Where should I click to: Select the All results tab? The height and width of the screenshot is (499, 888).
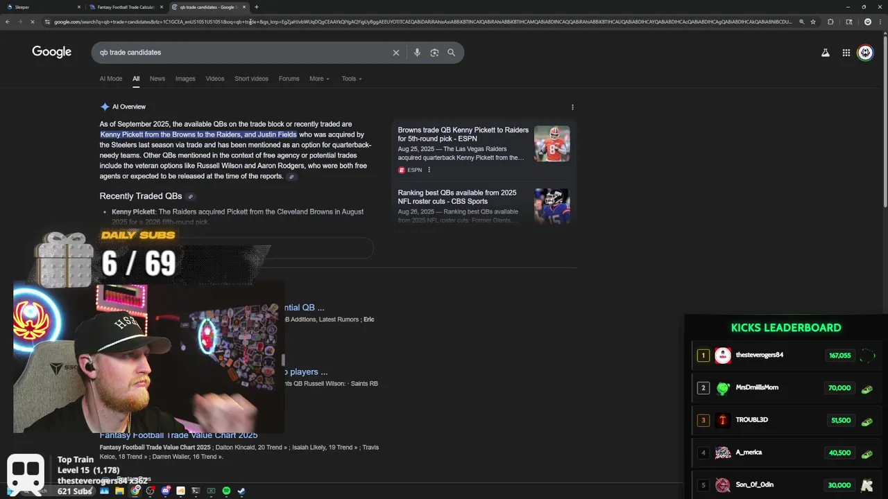(x=136, y=78)
